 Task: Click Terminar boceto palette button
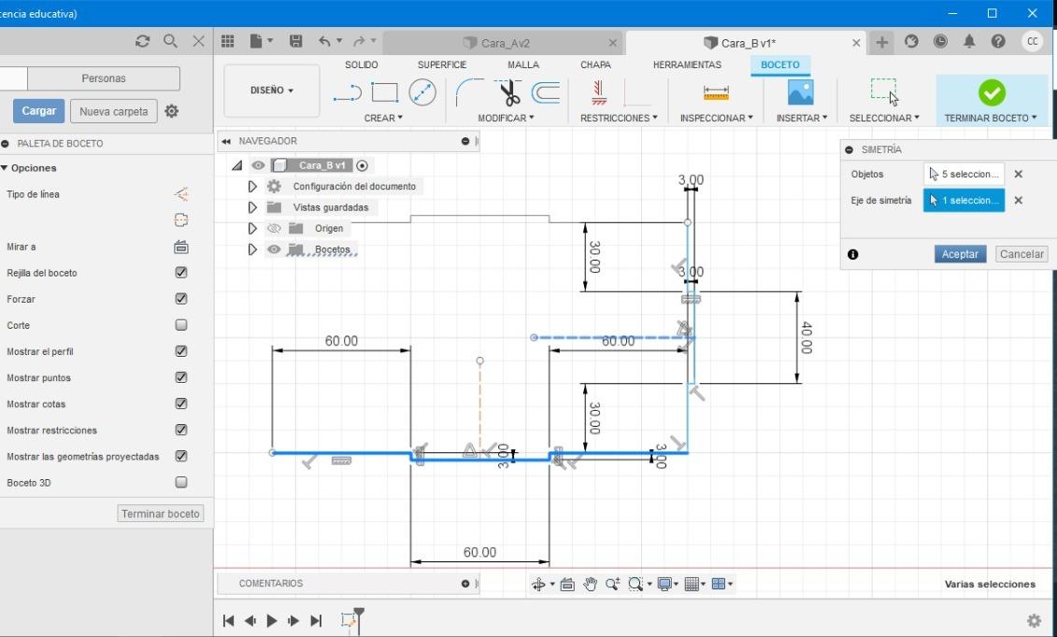(x=161, y=514)
